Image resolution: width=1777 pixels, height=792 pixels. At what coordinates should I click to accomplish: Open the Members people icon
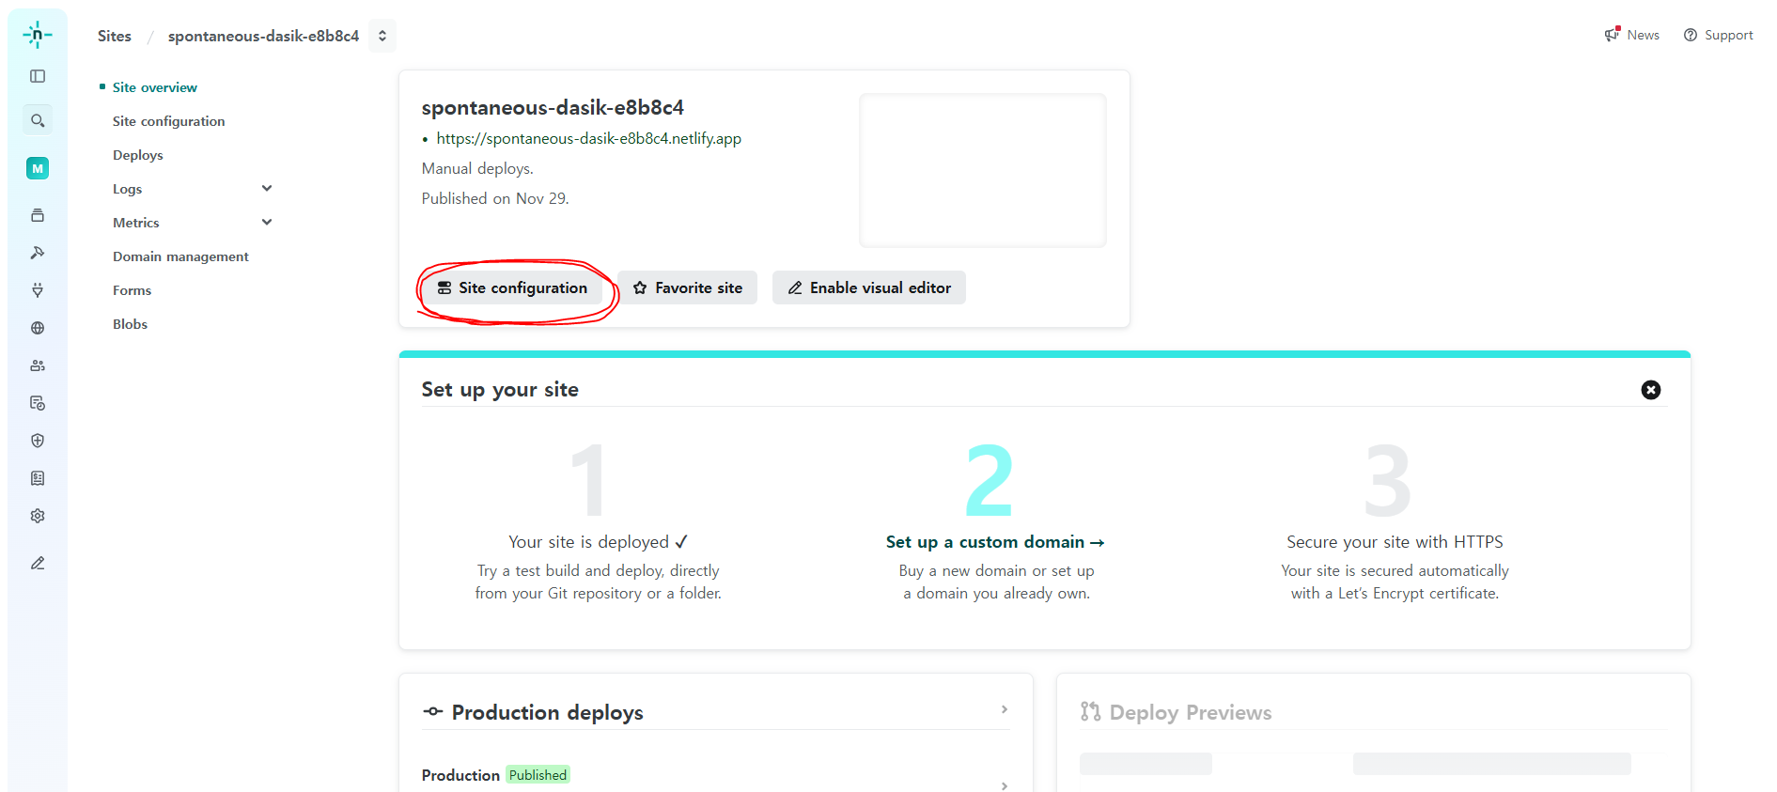[38, 365]
